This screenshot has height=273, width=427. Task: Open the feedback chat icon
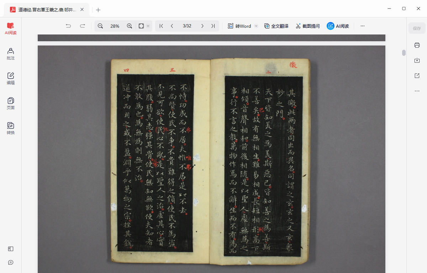coord(11,262)
